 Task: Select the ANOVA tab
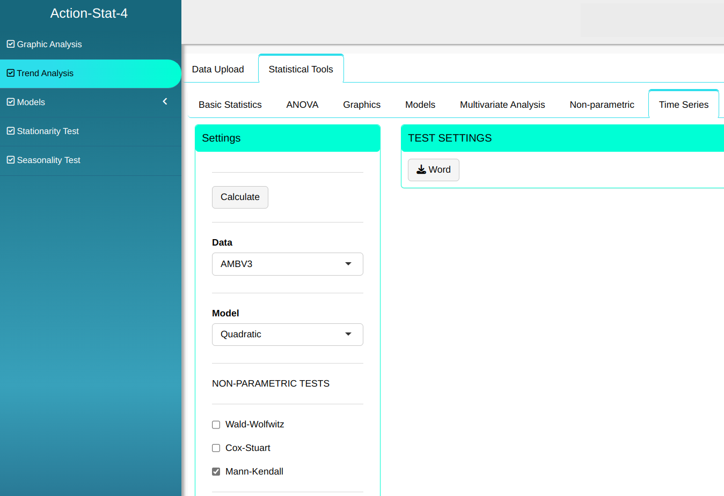point(302,105)
